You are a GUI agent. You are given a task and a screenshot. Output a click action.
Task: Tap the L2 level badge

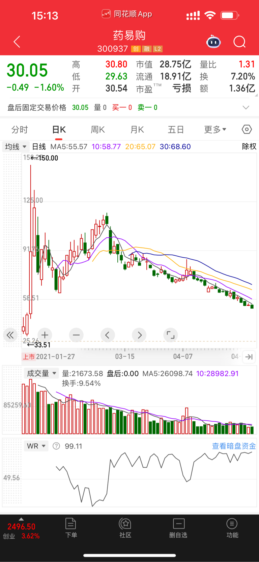point(158,49)
